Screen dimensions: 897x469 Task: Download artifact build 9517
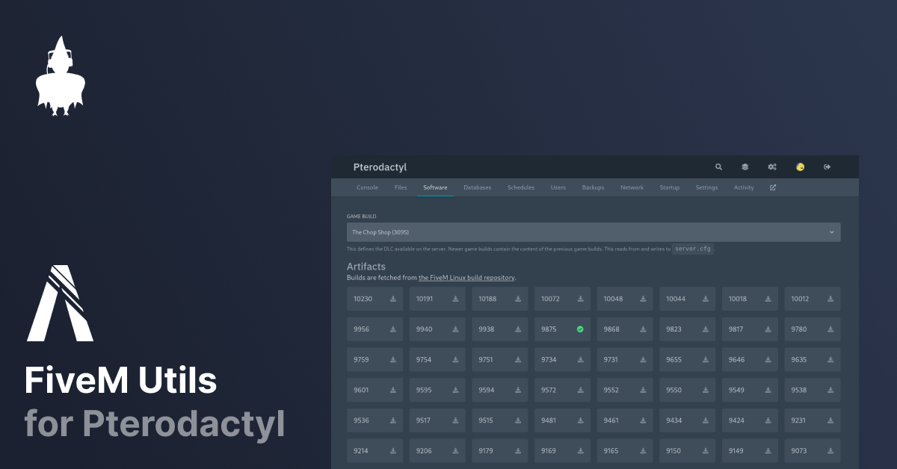(456, 420)
